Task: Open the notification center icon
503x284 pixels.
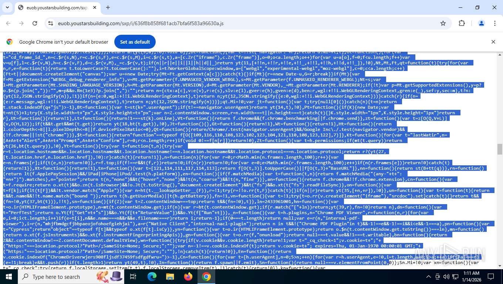Action: (491, 277)
